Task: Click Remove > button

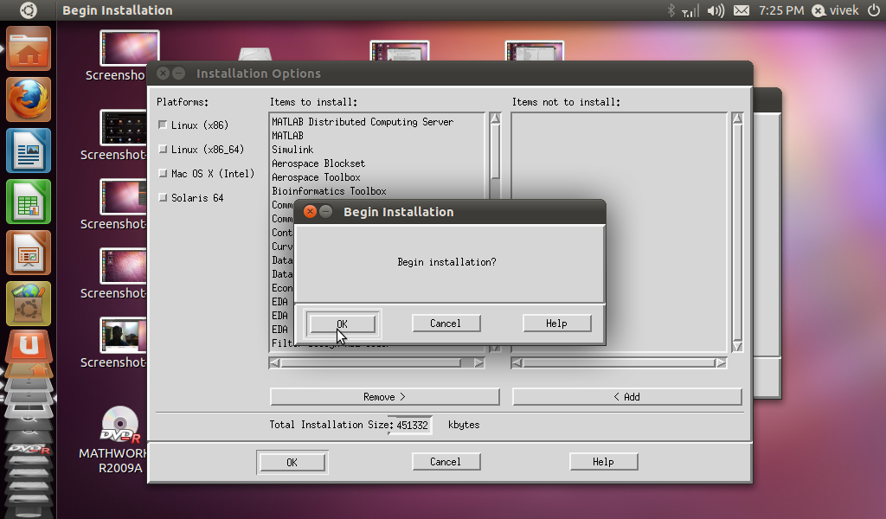Action: [x=384, y=396]
